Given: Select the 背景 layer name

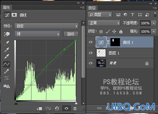Looking at the screenshot, I should click(x=113, y=63).
